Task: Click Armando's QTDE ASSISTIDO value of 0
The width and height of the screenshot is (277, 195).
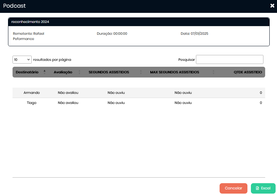Action: (261, 93)
